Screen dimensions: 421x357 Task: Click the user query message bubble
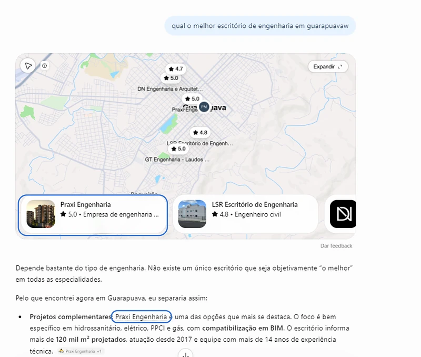pos(260,26)
